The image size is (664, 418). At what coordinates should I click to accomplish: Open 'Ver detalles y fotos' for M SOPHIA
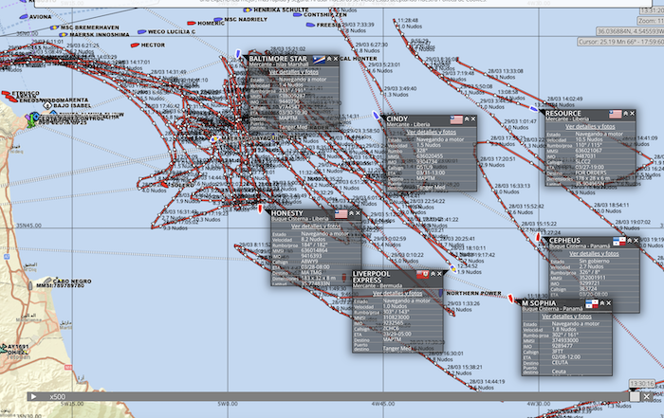tap(566, 316)
